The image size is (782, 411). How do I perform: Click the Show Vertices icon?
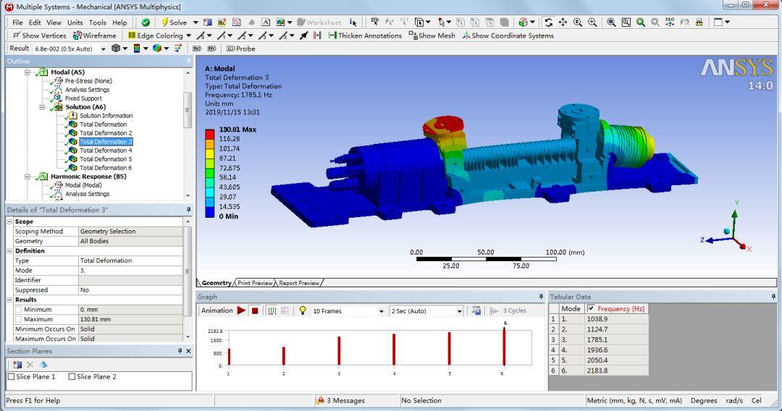39,35
